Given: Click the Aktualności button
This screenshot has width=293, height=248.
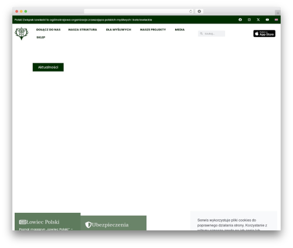Looking at the screenshot, I should (48, 67).
